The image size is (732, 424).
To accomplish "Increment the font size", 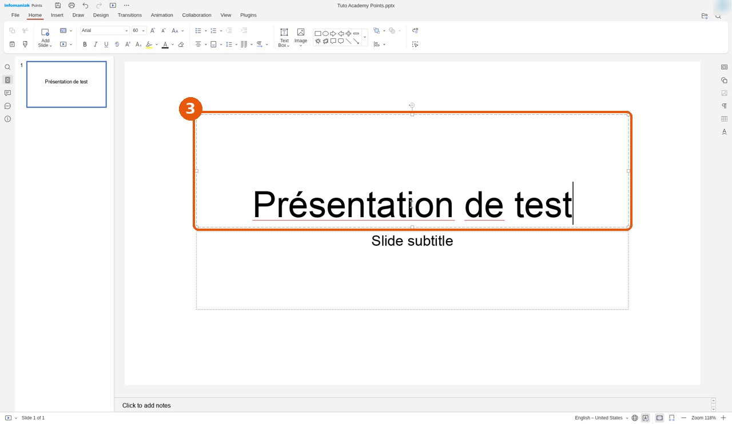I will tap(153, 30).
